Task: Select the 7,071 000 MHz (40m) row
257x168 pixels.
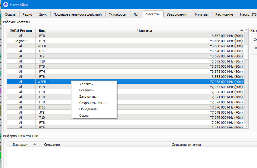Action: tap(125, 97)
